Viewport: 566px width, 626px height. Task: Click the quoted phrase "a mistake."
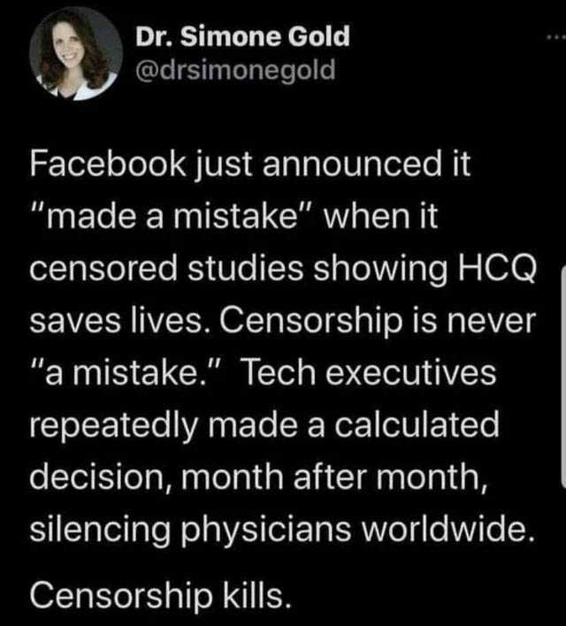coord(129,372)
